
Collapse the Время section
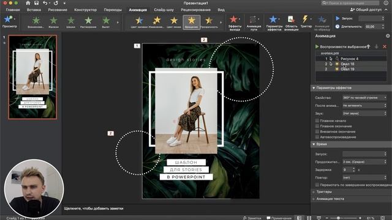pos(314,144)
